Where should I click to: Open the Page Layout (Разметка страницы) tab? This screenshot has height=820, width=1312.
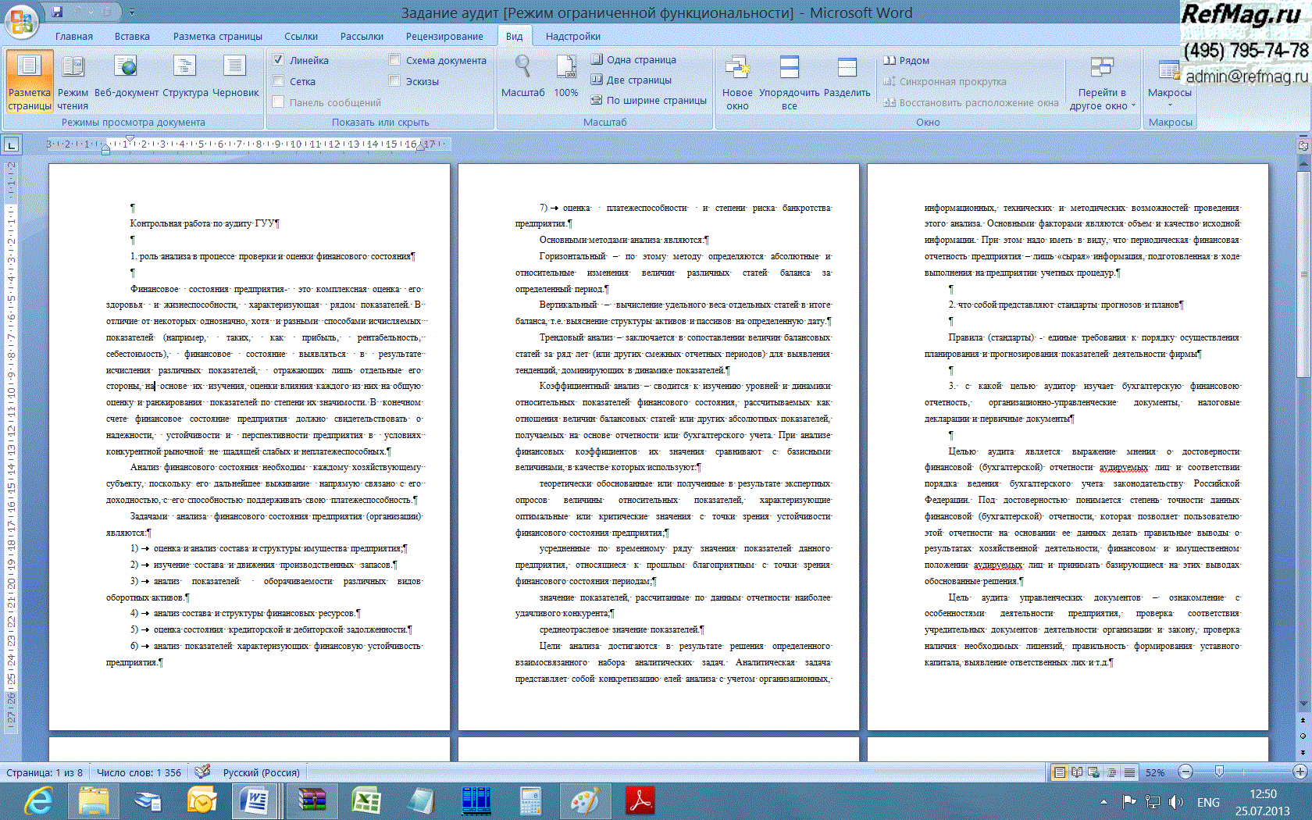(x=217, y=37)
